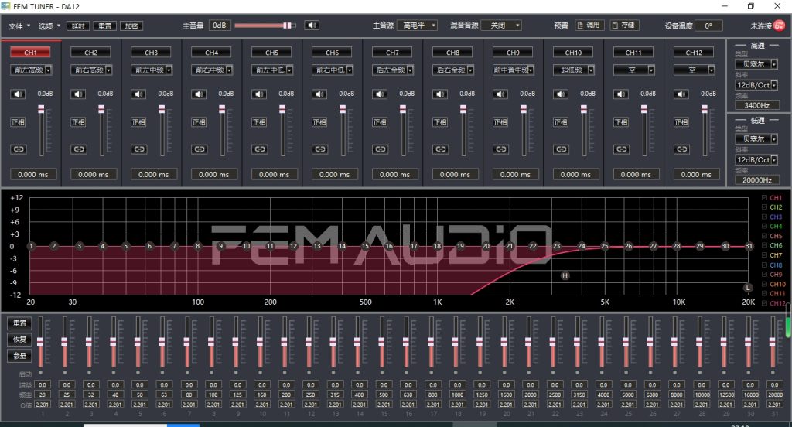Click the CH3 link chain icon
Viewport: 792px width, 427px height.
(x=139, y=149)
